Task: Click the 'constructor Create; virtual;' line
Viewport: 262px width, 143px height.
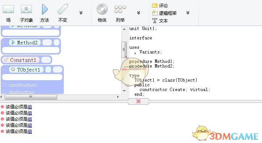Action: pos(175,90)
